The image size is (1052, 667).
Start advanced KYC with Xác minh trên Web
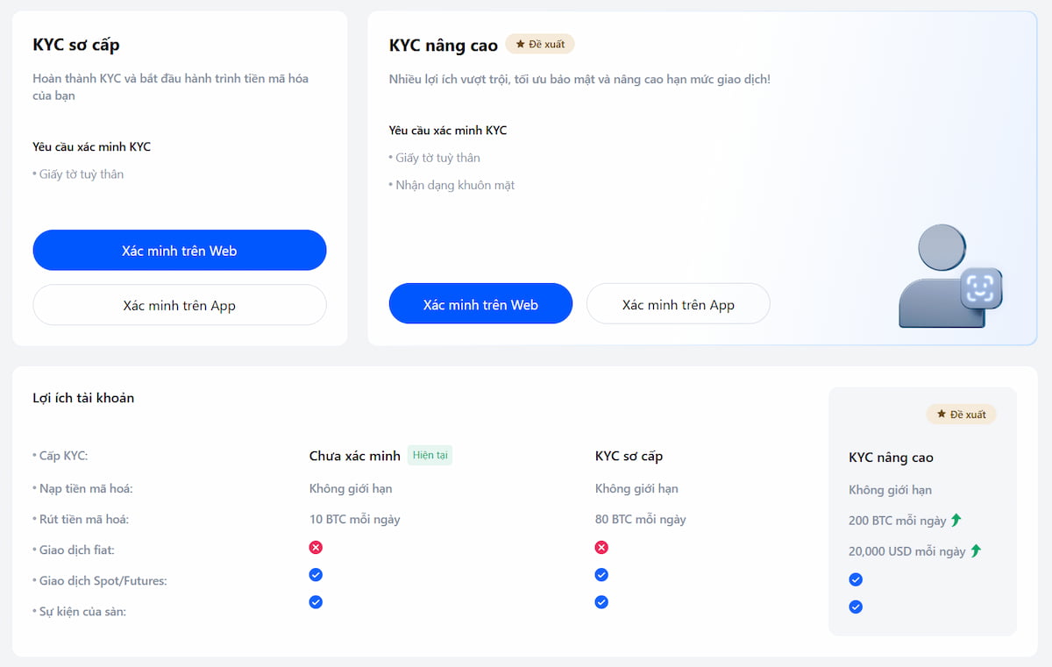(480, 305)
